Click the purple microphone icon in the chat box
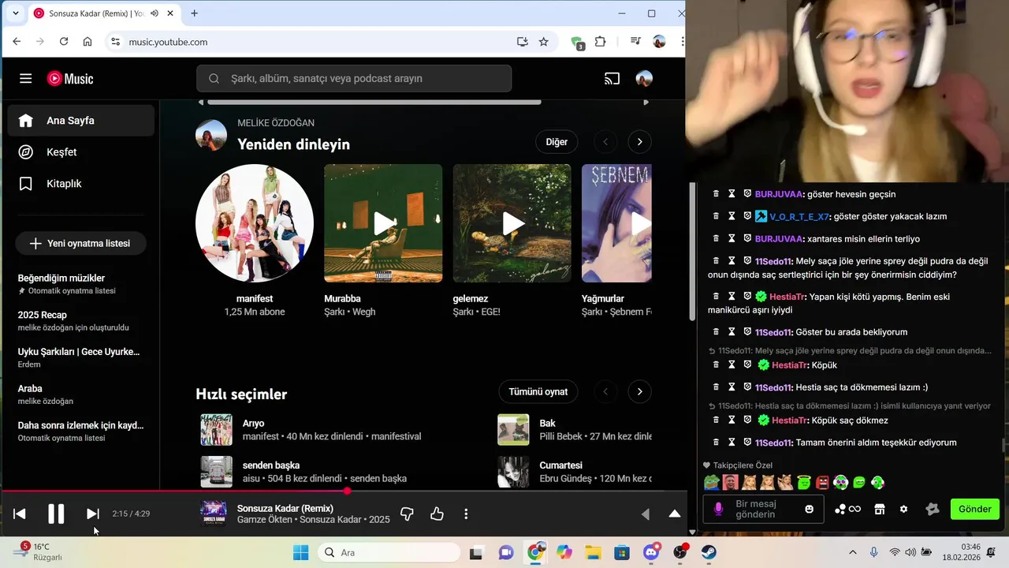The image size is (1009, 568). click(x=718, y=509)
